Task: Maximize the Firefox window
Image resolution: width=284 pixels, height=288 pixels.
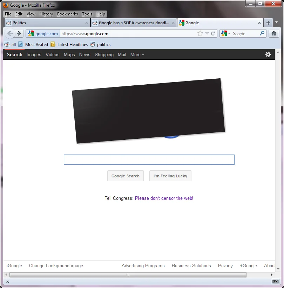Action: point(260,4)
